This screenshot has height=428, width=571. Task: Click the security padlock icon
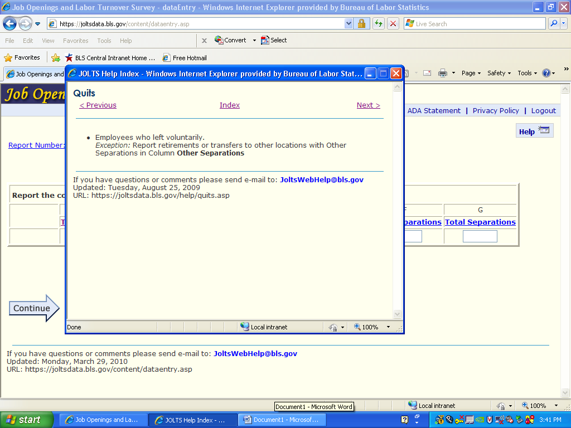point(361,24)
